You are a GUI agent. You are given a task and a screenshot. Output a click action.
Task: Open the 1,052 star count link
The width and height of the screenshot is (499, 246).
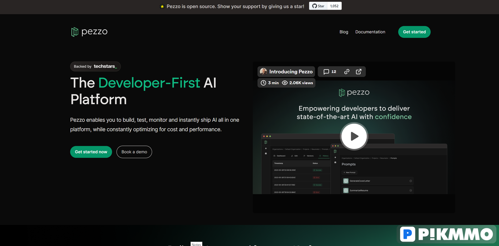tap(334, 6)
